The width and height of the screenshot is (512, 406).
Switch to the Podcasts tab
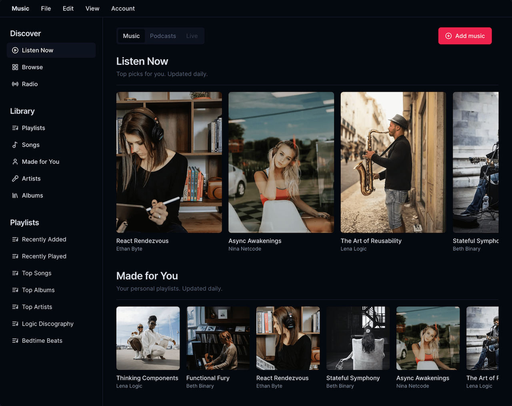[163, 36]
